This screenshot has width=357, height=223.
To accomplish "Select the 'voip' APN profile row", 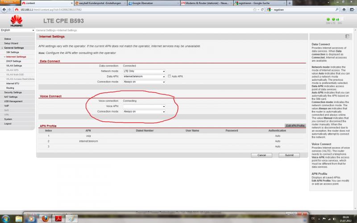I will click(x=172, y=136).
